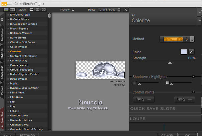Image resolution: width=202 pixels, height=136 pixels.
Task: Click the remove control point button
Action: 144,99
